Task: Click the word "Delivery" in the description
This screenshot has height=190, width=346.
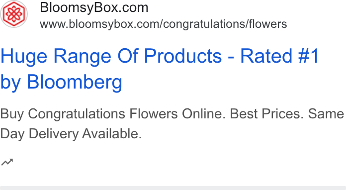Action: click(54, 134)
